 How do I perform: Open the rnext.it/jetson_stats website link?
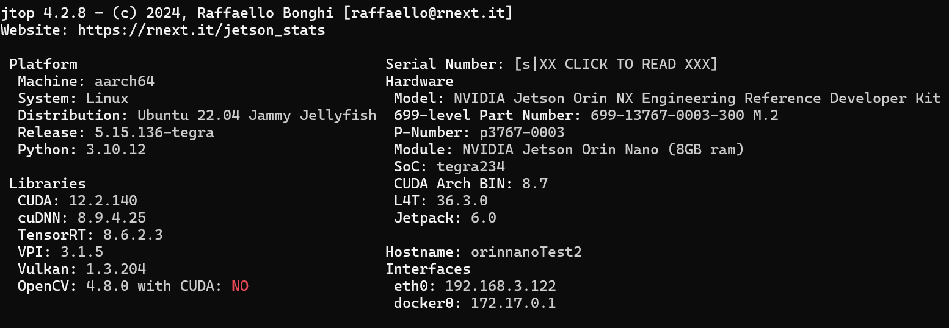201,30
